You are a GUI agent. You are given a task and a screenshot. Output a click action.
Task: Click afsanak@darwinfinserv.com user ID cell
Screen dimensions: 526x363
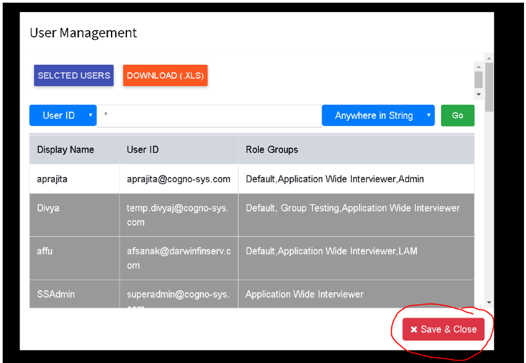(179, 258)
